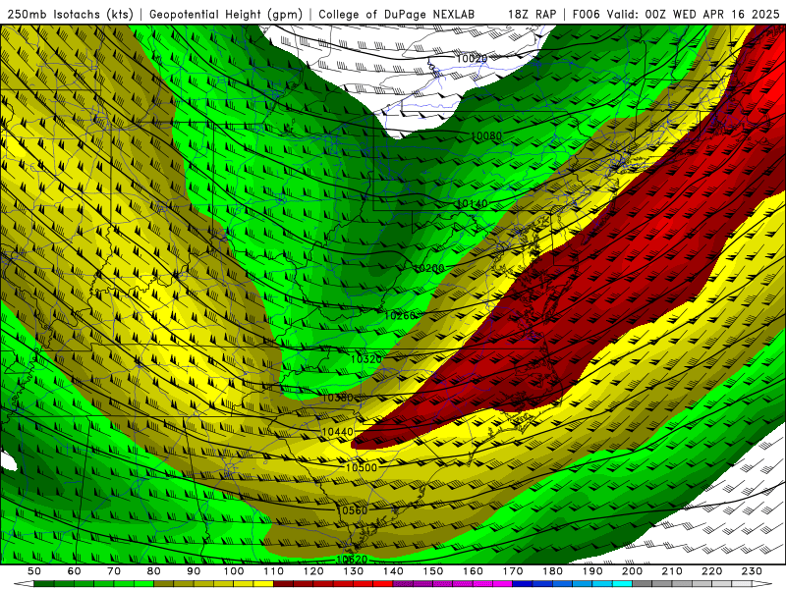Click the 60 value on the color scale

pos(75,571)
